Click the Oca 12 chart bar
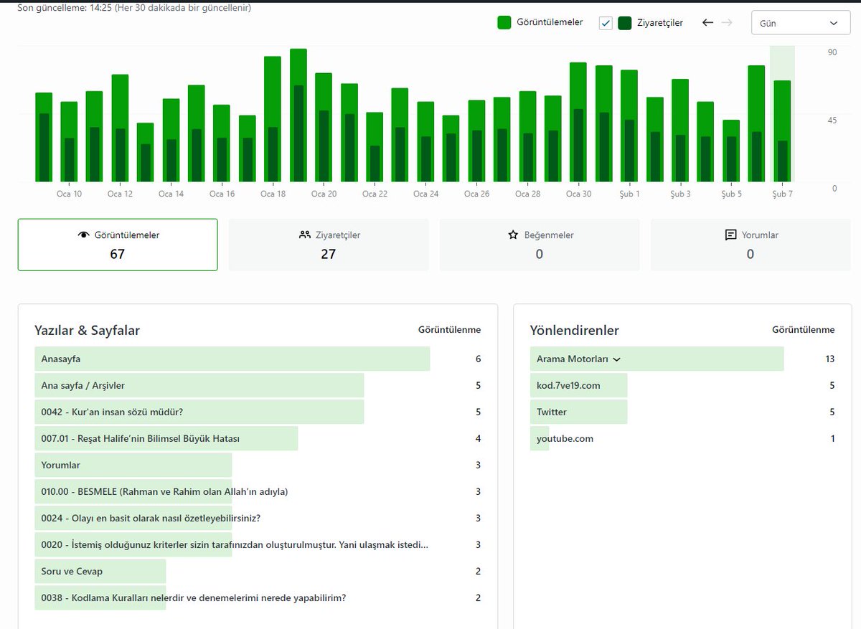The height and width of the screenshot is (629, 861). pyautogui.click(x=120, y=128)
